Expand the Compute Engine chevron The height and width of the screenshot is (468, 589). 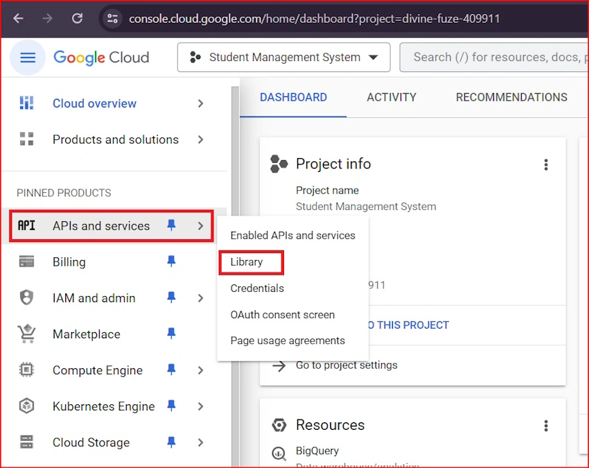click(200, 370)
